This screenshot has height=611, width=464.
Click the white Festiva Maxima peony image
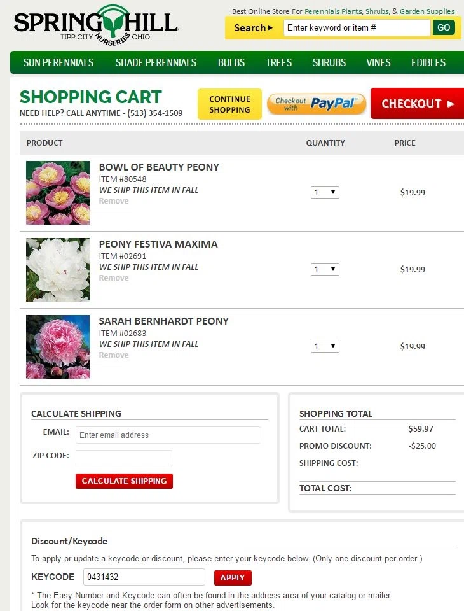(x=58, y=270)
